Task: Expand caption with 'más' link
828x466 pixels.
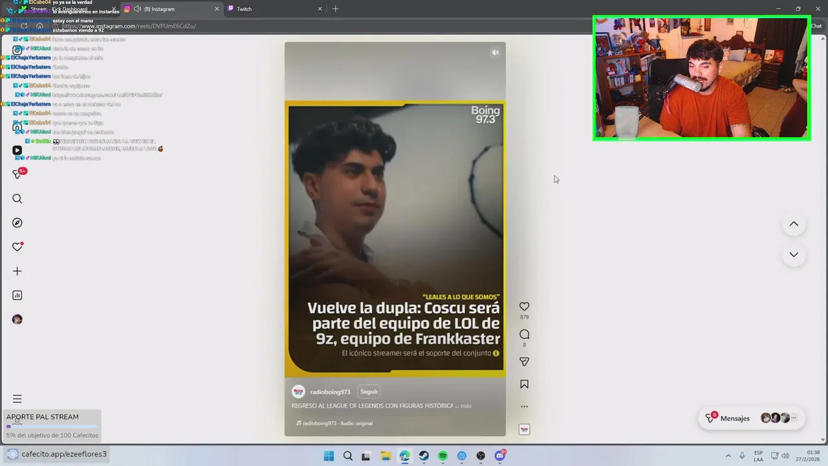Action: (x=466, y=406)
